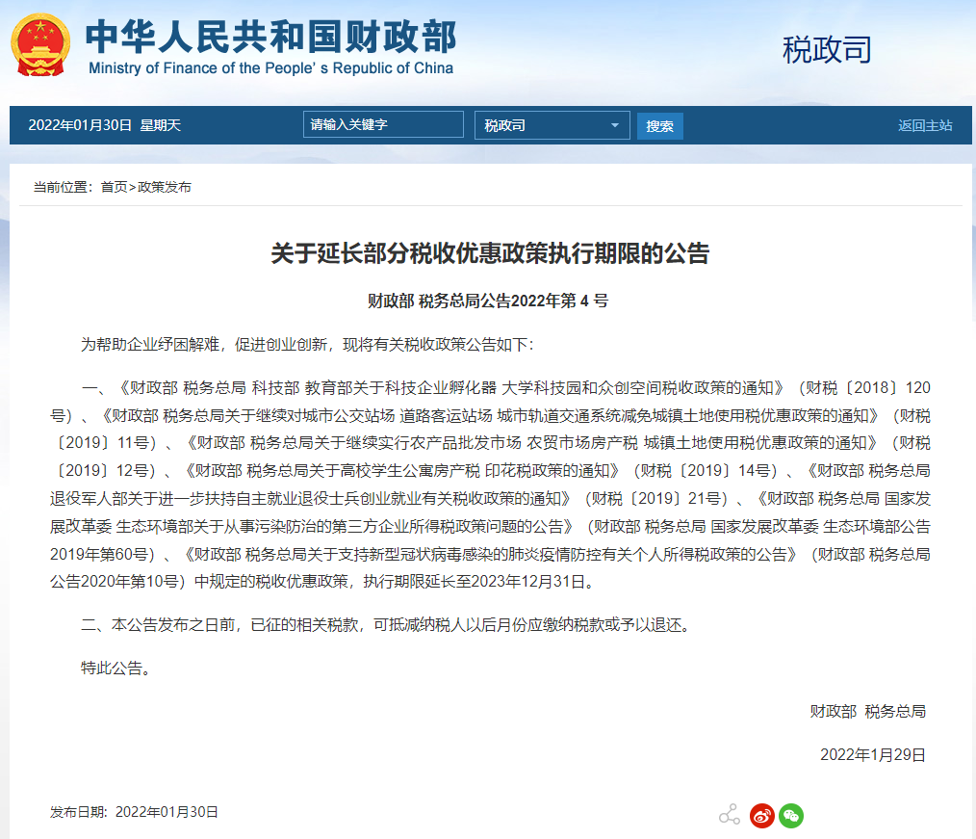The height and width of the screenshot is (839, 976).
Task: Go back via 返回主站 link
Action: [924, 125]
